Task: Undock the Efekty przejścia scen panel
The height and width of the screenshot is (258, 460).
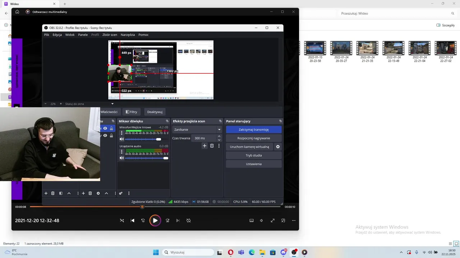Action: click(220, 121)
